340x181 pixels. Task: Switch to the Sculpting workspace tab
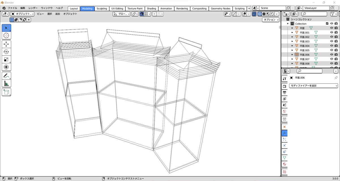tap(102, 9)
